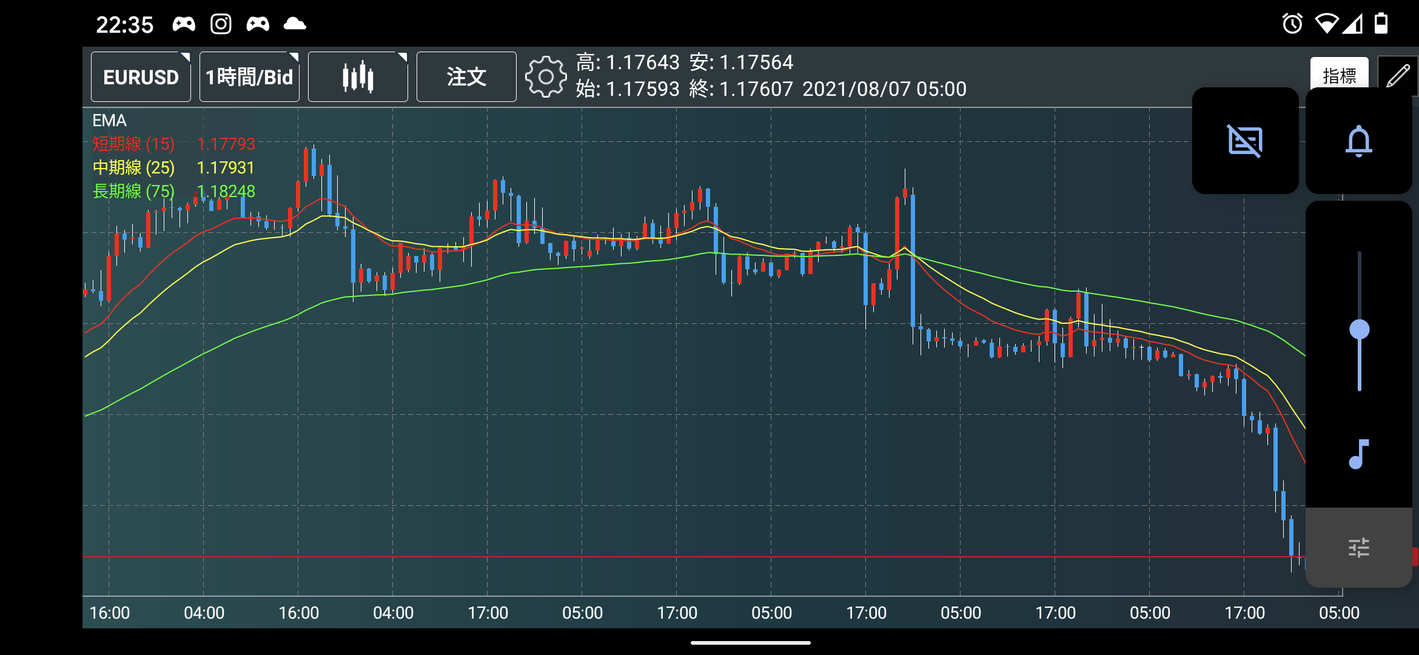The width and height of the screenshot is (1419, 655).
Task: Tap the cloud icon in status bar
Action: click(295, 24)
